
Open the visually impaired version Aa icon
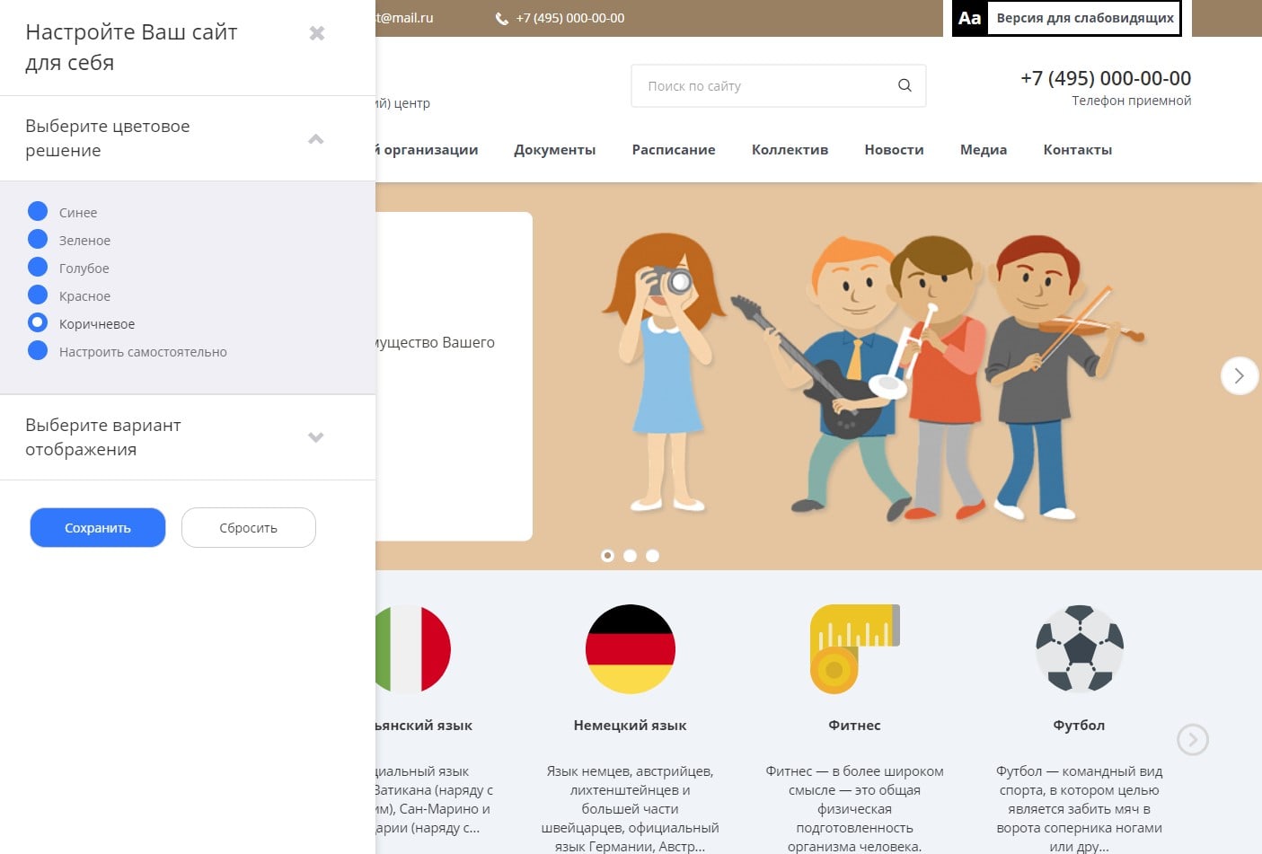[x=970, y=18]
